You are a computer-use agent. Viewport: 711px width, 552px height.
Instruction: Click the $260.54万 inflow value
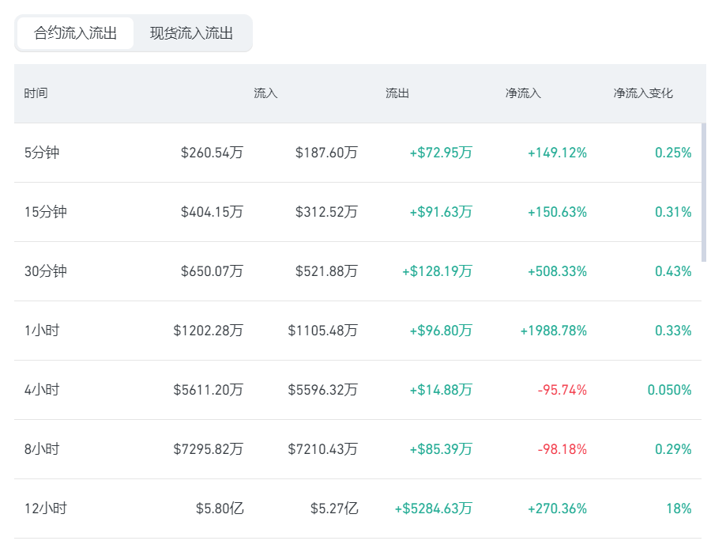(x=213, y=153)
